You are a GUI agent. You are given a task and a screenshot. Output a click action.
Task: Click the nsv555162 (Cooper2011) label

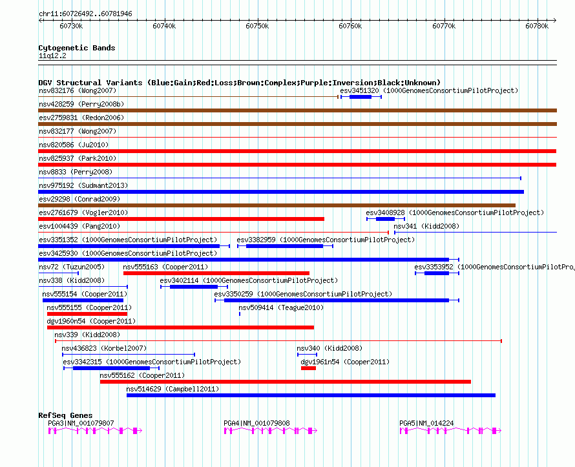[x=142, y=375]
